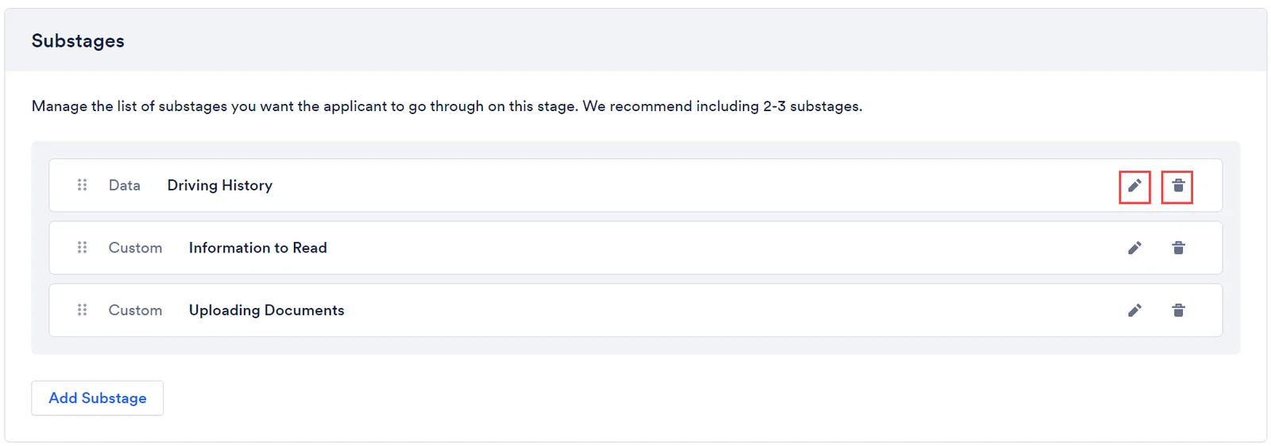Screen dimensions: 1271x446
Task: Click the Substages section heading
Action: tap(78, 40)
